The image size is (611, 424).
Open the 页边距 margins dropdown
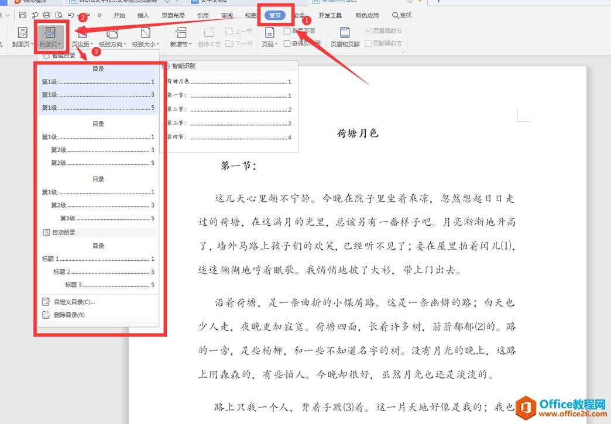(x=82, y=44)
